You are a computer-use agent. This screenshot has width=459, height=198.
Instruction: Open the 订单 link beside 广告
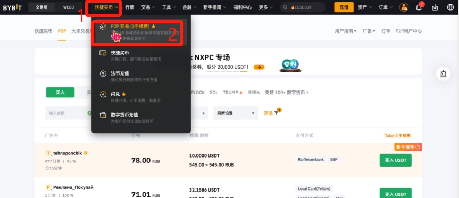coord(386,31)
